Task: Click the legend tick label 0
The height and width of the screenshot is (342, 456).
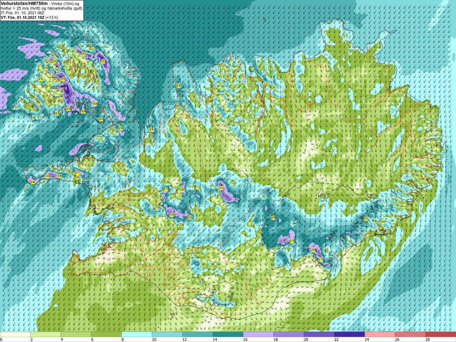Action: pyautogui.click(x=1, y=340)
